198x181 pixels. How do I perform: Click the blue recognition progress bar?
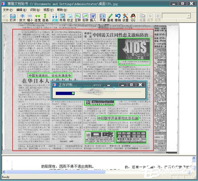[65, 93]
